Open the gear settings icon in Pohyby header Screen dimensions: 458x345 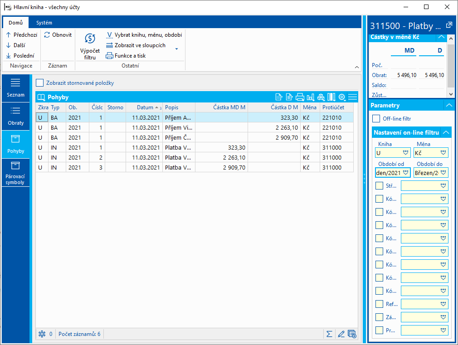pyautogui.click(x=342, y=97)
